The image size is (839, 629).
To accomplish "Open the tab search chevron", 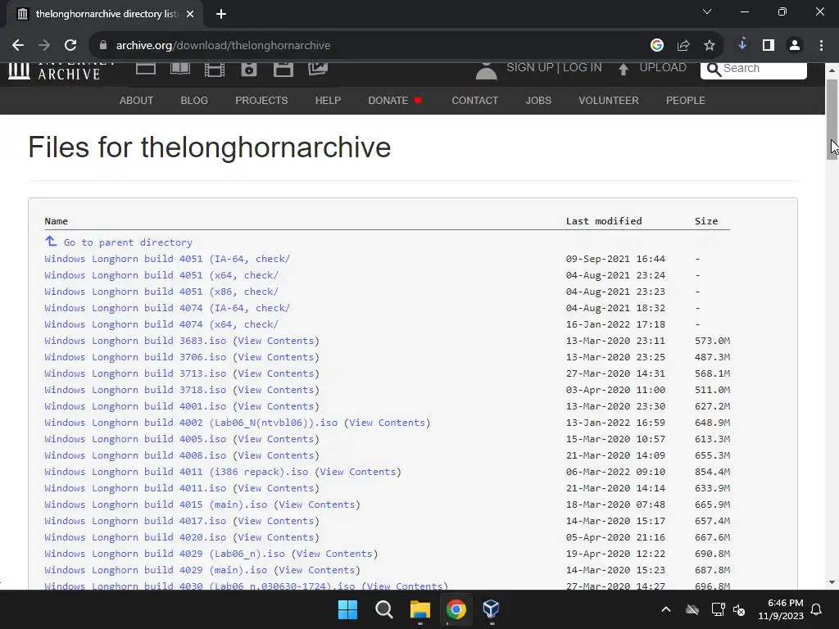I will [707, 11].
